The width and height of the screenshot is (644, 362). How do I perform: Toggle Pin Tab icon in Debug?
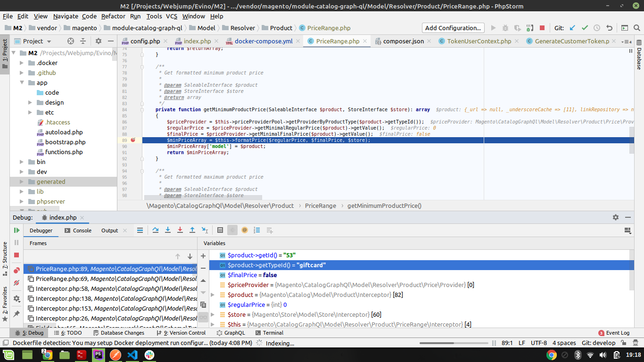click(x=17, y=314)
